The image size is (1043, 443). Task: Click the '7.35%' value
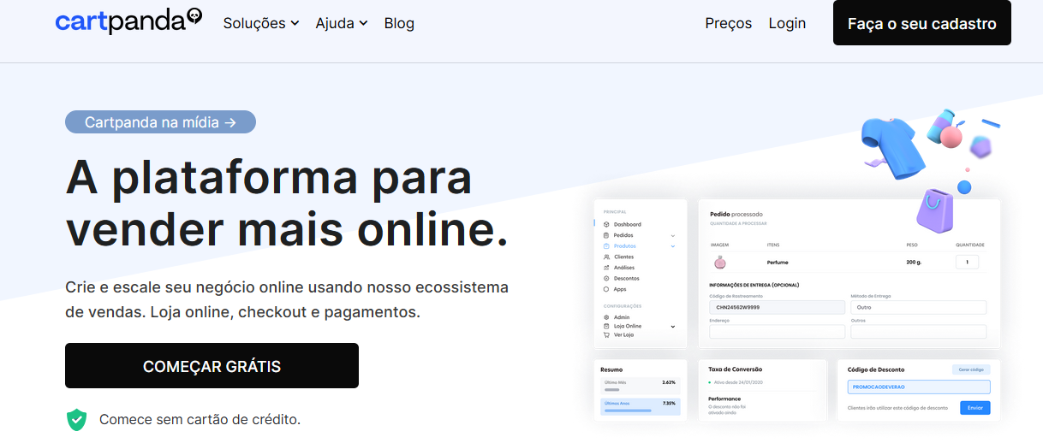point(669,403)
